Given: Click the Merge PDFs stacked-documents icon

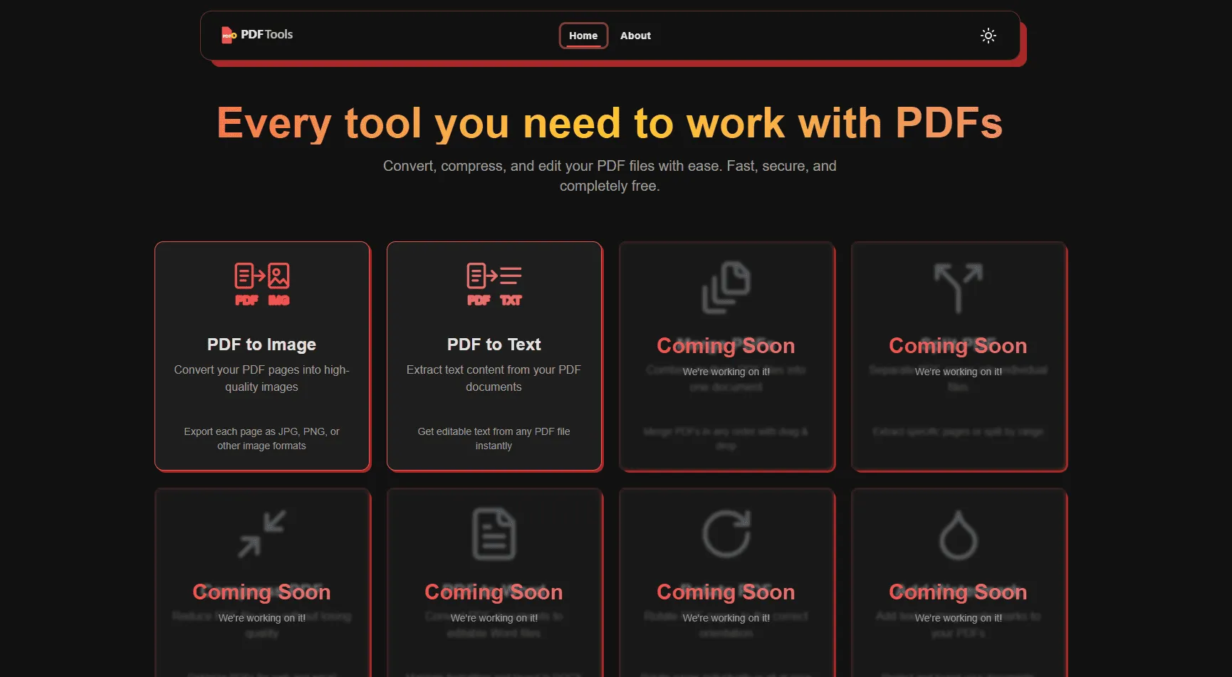Looking at the screenshot, I should click(726, 287).
